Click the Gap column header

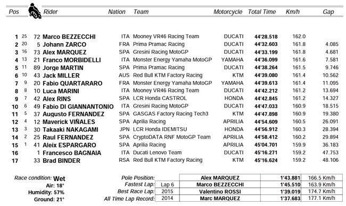(x=328, y=12)
